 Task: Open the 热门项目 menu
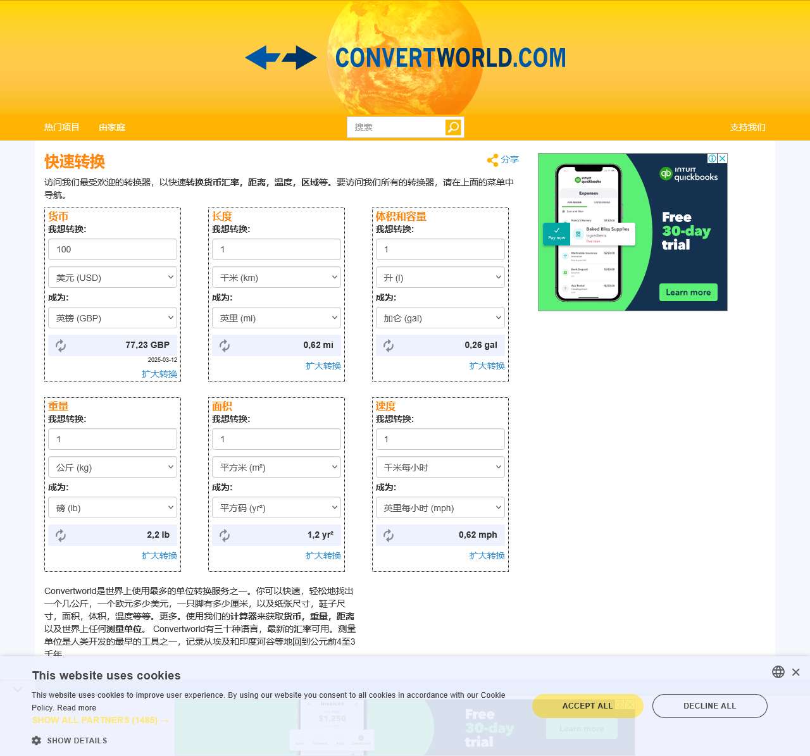pyautogui.click(x=62, y=127)
